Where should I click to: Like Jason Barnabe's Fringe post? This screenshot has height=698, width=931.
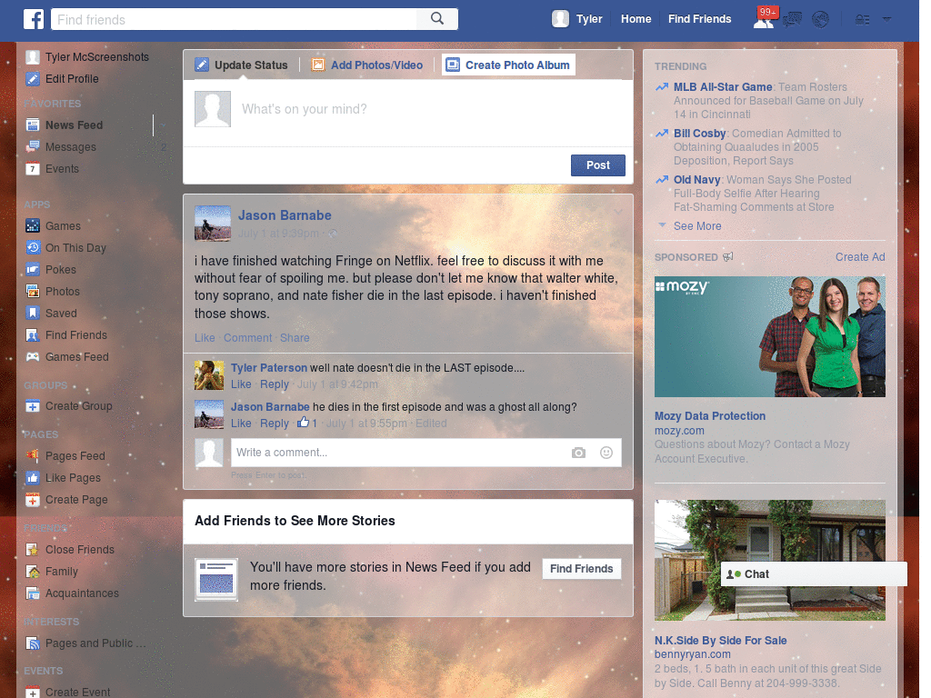click(x=205, y=338)
